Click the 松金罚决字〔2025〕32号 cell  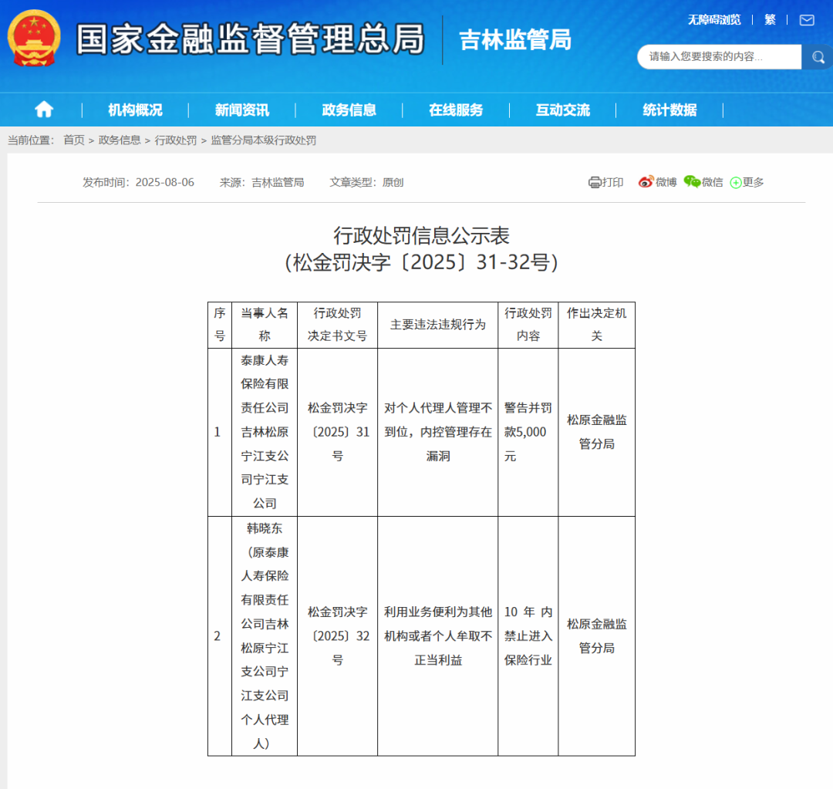coord(337,636)
